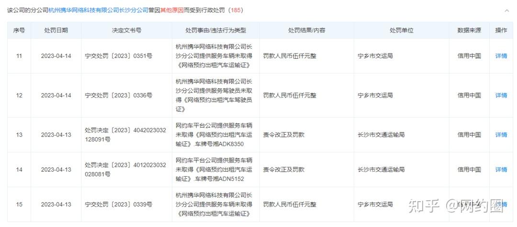Click the 操作 column header

click(501, 30)
